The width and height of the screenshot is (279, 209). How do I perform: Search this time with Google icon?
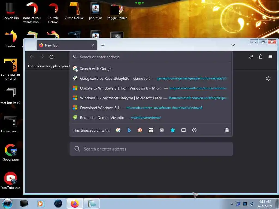coord(118,130)
